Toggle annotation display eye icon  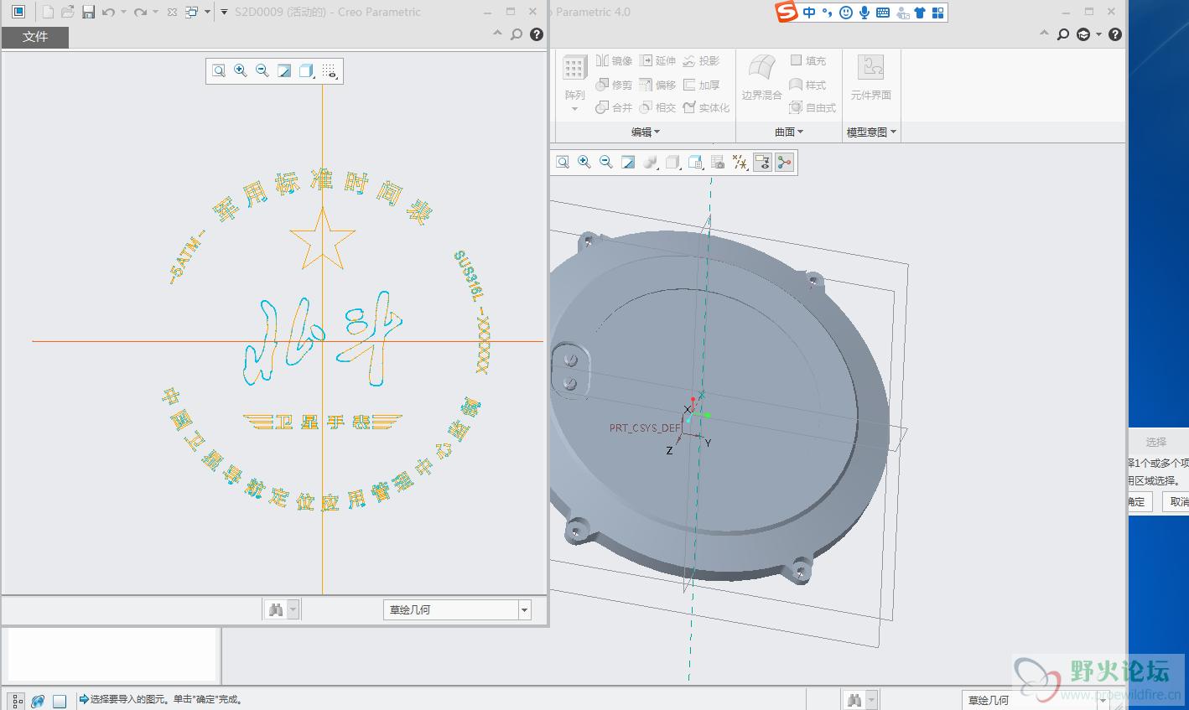(x=762, y=162)
